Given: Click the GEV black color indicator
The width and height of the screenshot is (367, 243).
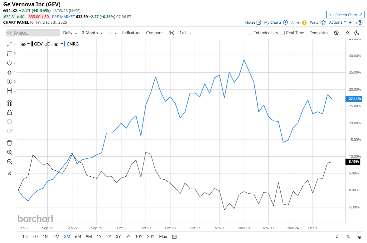Looking at the screenshot, I should (32, 44).
